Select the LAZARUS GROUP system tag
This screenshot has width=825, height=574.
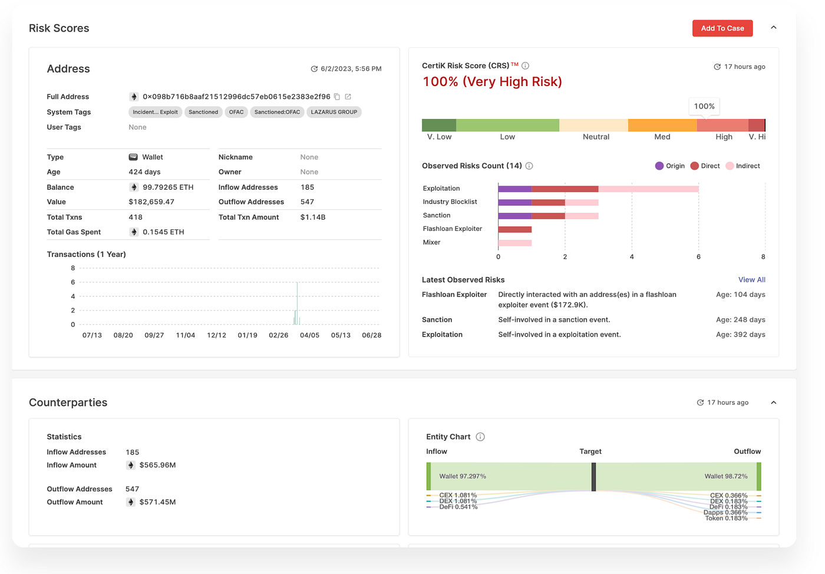pos(334,112)
